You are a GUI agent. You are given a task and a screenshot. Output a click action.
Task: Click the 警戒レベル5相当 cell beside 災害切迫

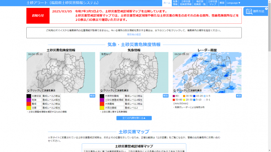pyautogui.click(x=51, y=96)
